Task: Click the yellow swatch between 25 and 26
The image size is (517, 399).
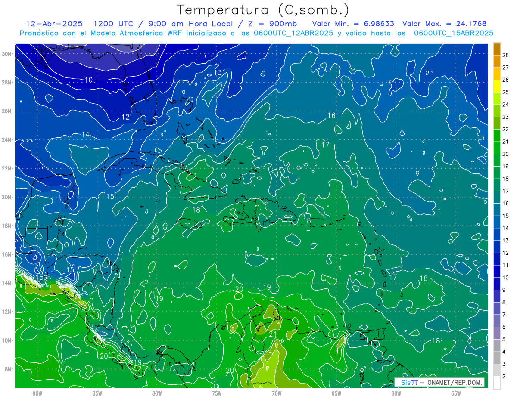Action: (497, 86)
